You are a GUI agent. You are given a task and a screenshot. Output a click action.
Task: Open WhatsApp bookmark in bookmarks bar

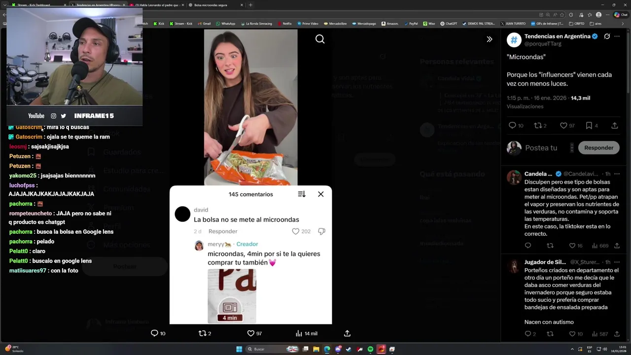pos(225,23)
